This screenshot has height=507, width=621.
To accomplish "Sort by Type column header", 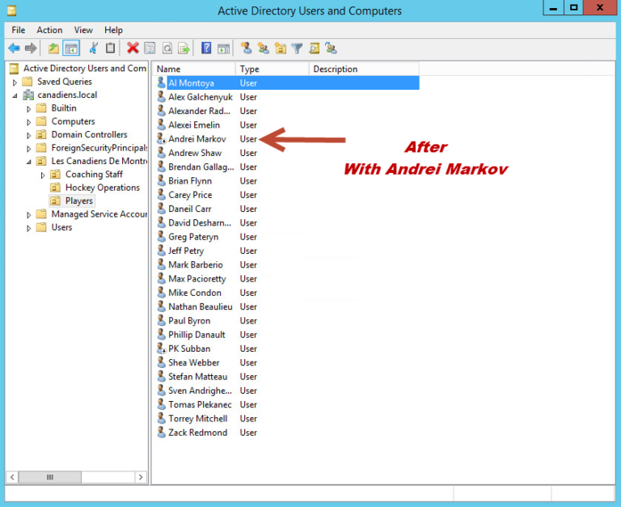I will coord(272,69).
